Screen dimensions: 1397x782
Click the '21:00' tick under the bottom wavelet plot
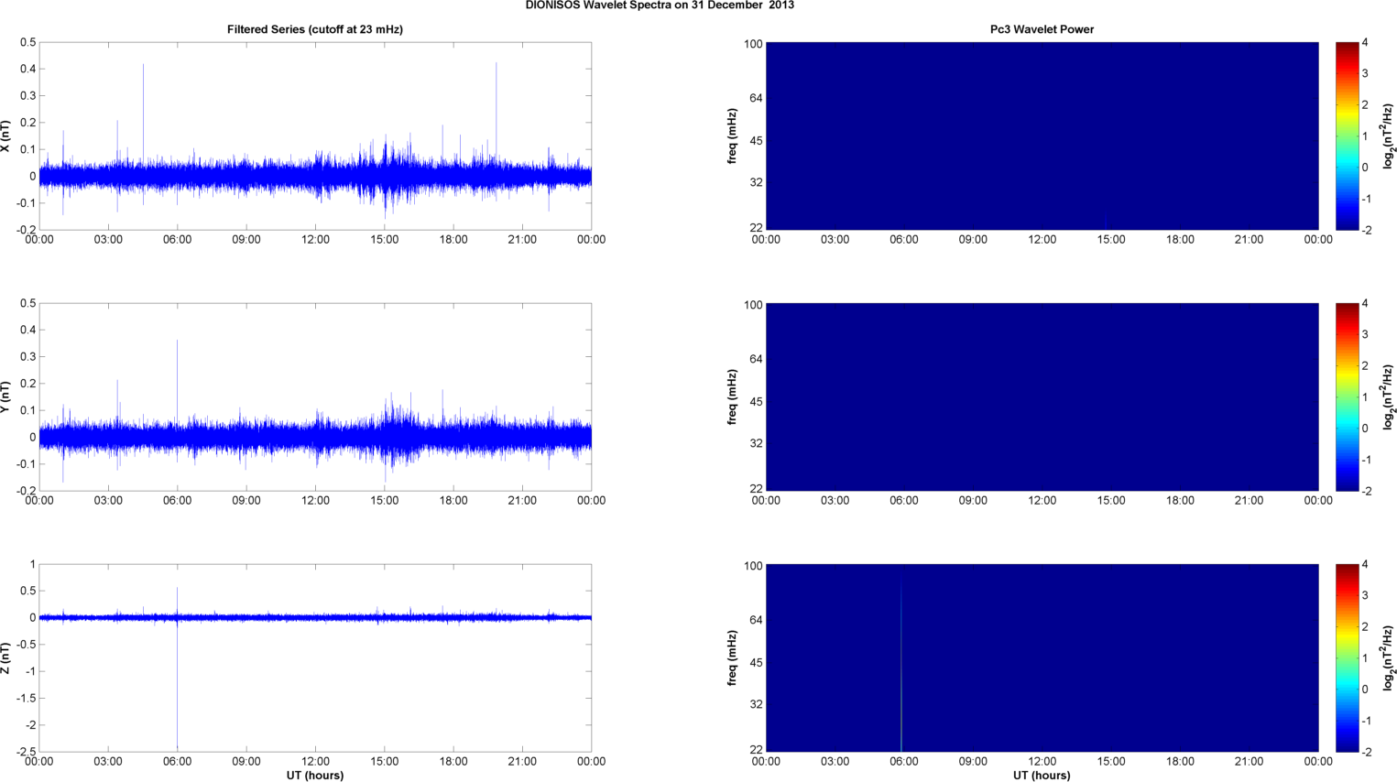[x=1250, y=762]
